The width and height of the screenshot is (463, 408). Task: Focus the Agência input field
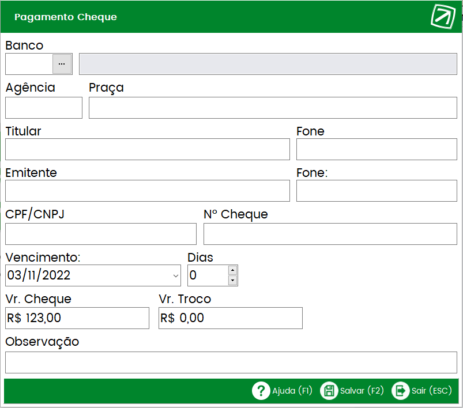pyautogui.click(x=44, y=108)
